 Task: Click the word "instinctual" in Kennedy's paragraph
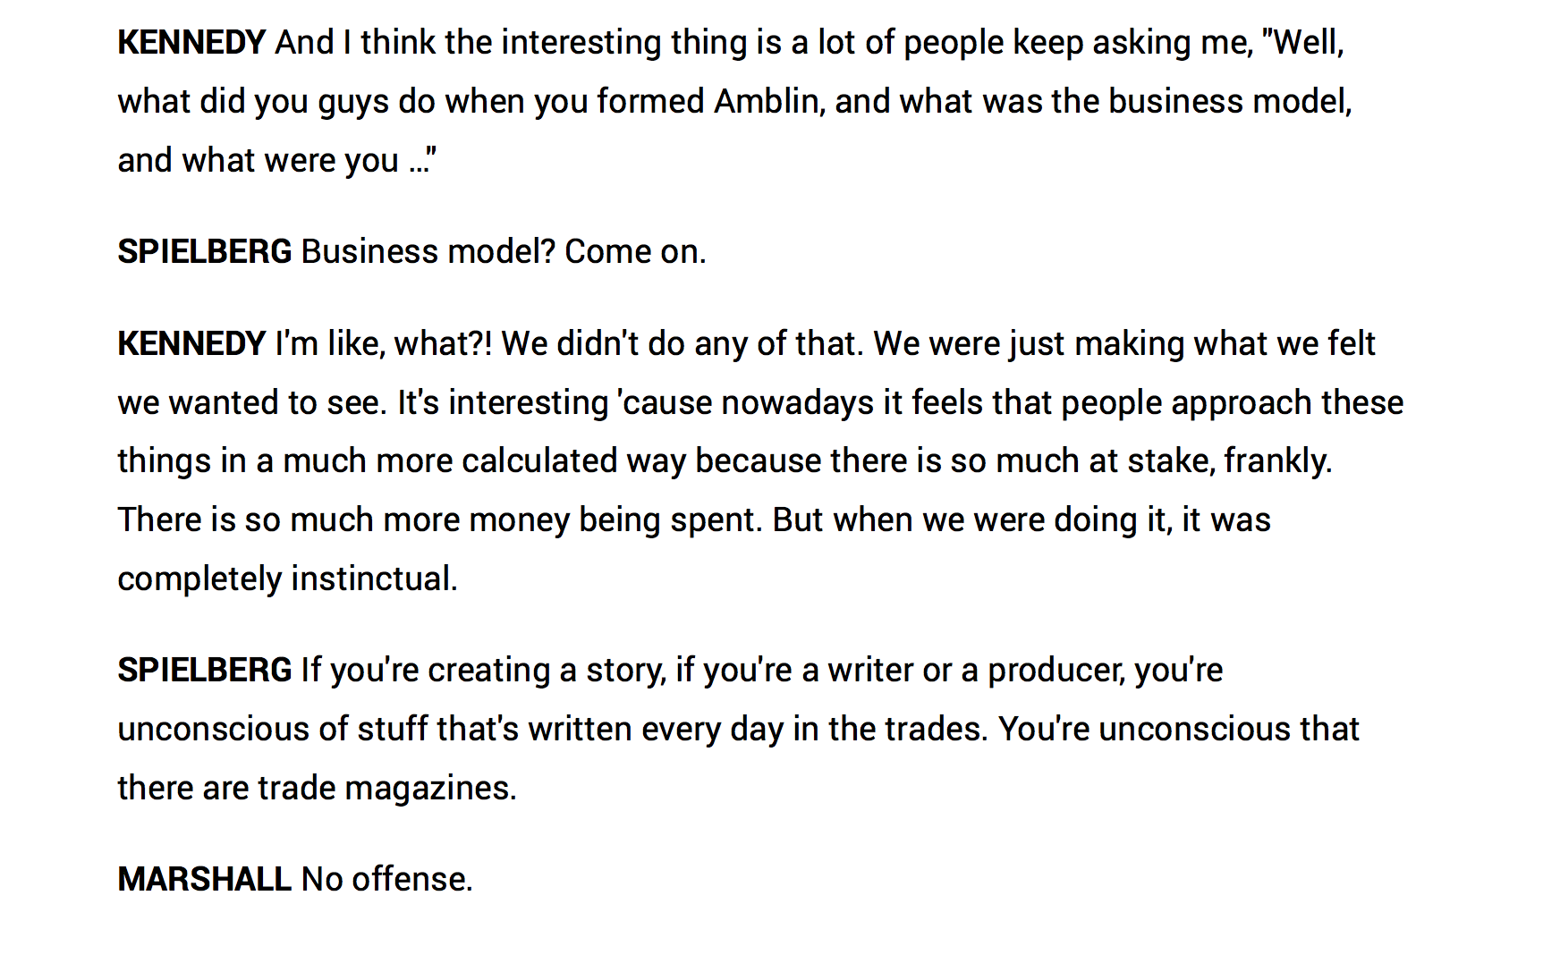tap(374, 579)
